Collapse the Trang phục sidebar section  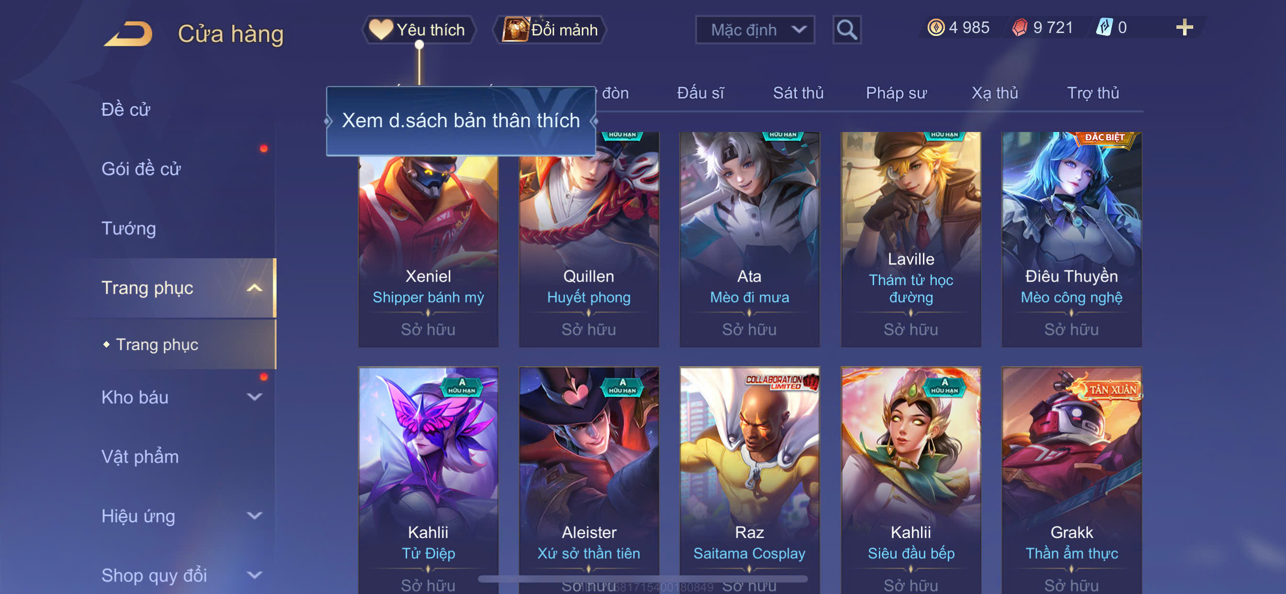(x=255, y=288)
